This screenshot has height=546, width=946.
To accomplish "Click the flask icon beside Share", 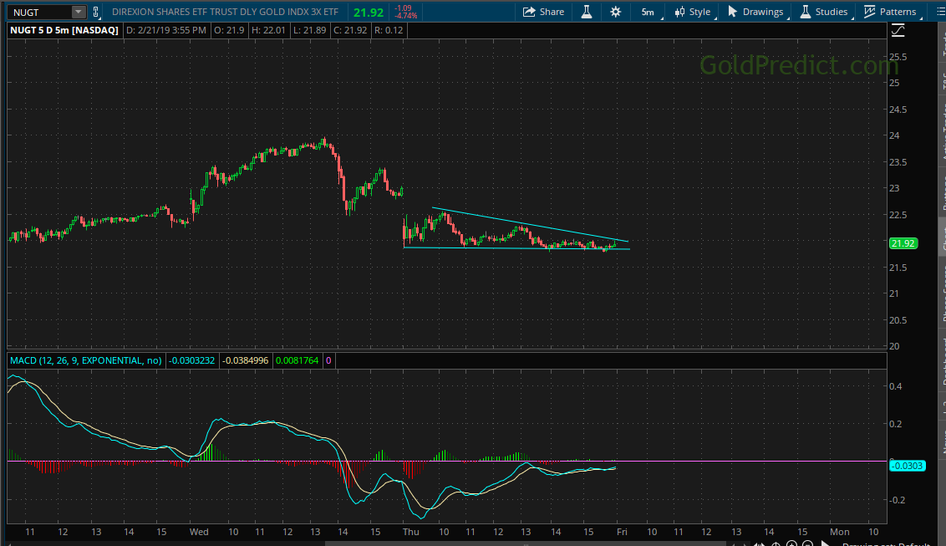I will pyautogui.click(x=587, y=12).
